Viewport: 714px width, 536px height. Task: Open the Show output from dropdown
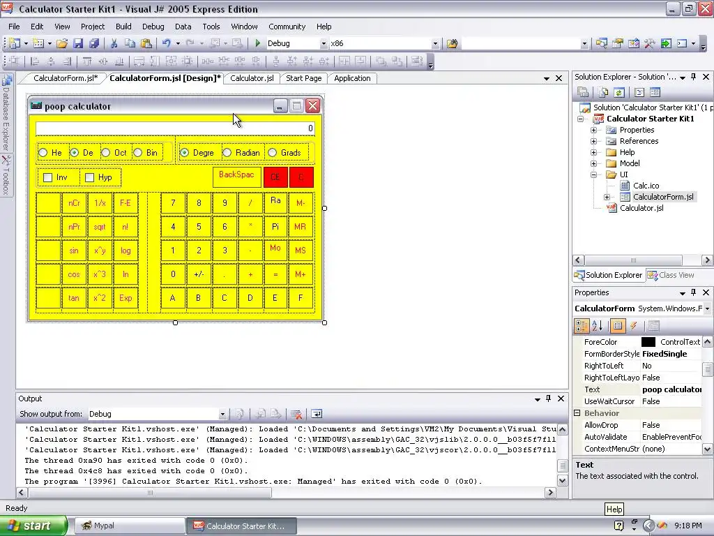click(222, 415)
